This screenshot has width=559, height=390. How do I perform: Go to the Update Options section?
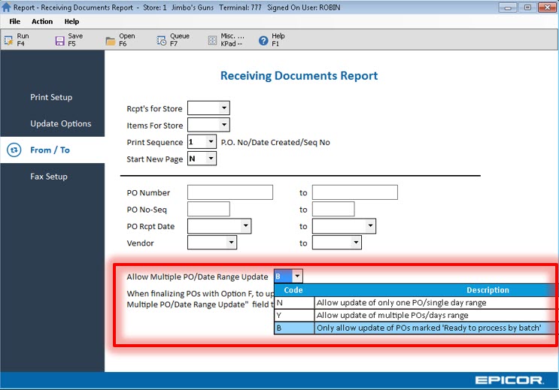tap(60, 124)
